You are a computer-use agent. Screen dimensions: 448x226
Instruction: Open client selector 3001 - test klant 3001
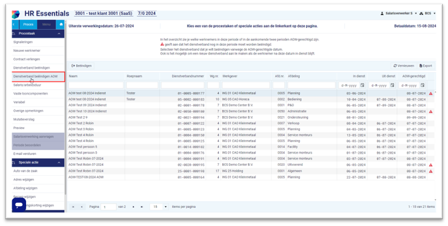103,14
